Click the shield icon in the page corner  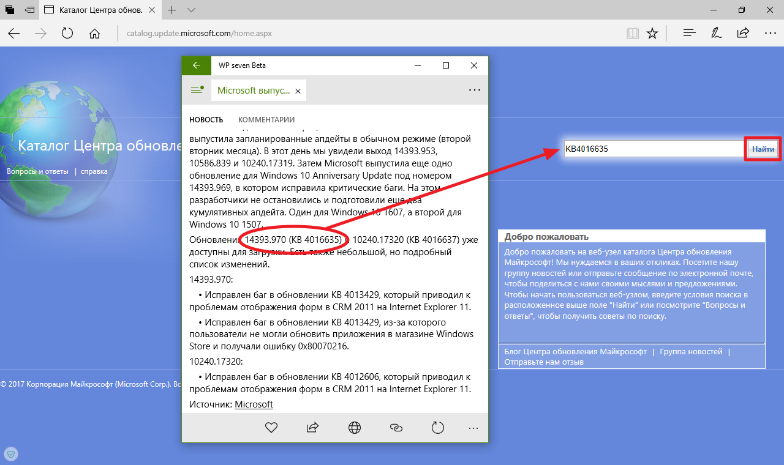click(x=10, y=454)
